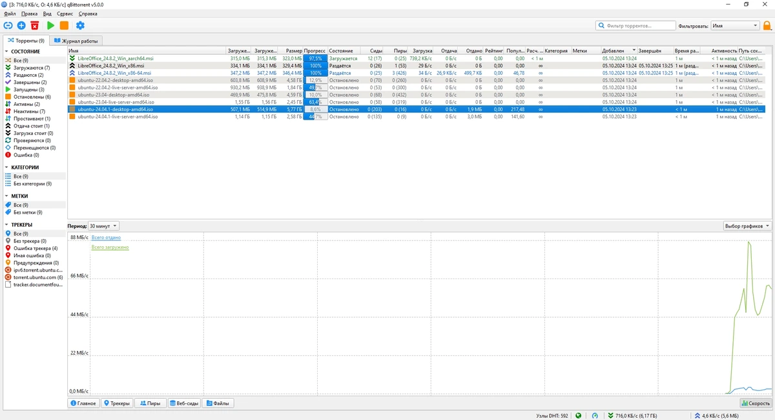The width and height of the screenshot is (775, 420).
Task: Collapse the КАТЕГОРИИ section
Action: tap(23, 167)
